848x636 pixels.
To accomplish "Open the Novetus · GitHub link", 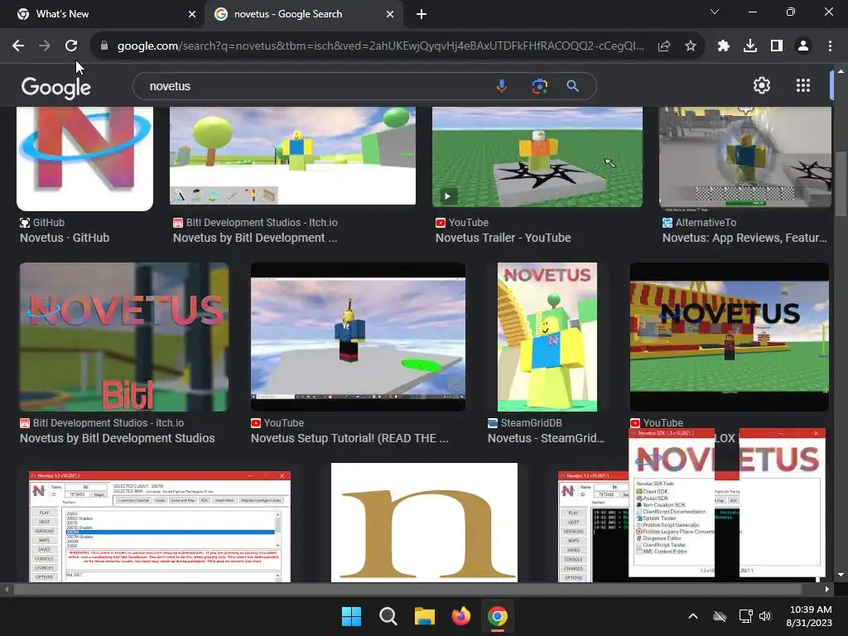I will [65, 238].
